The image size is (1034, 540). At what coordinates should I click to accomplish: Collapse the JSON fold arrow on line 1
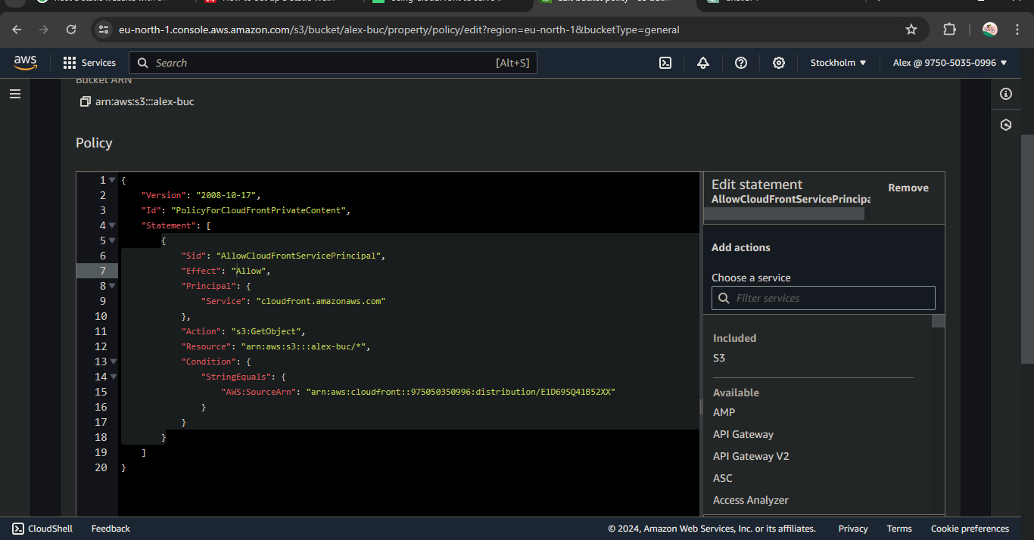pyautogui.click(x=112, y=180)
